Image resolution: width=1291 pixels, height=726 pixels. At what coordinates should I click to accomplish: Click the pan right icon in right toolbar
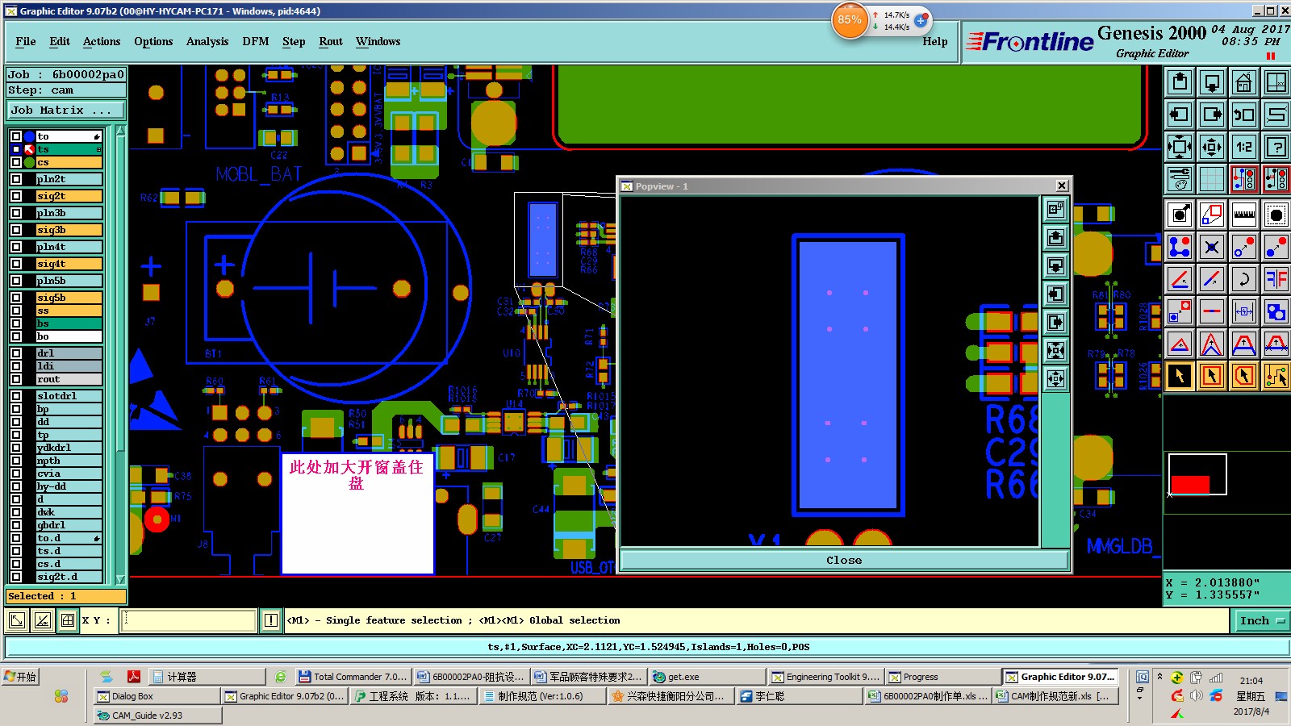tap(1212, 115)
